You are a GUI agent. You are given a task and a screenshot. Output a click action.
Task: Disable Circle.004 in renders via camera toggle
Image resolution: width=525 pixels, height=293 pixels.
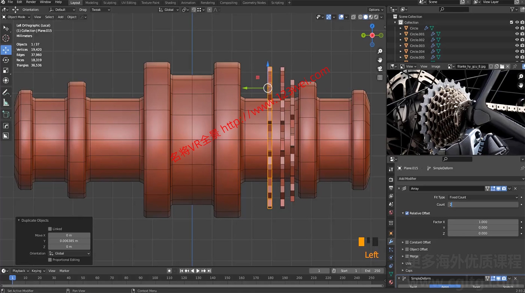(522, 51)
